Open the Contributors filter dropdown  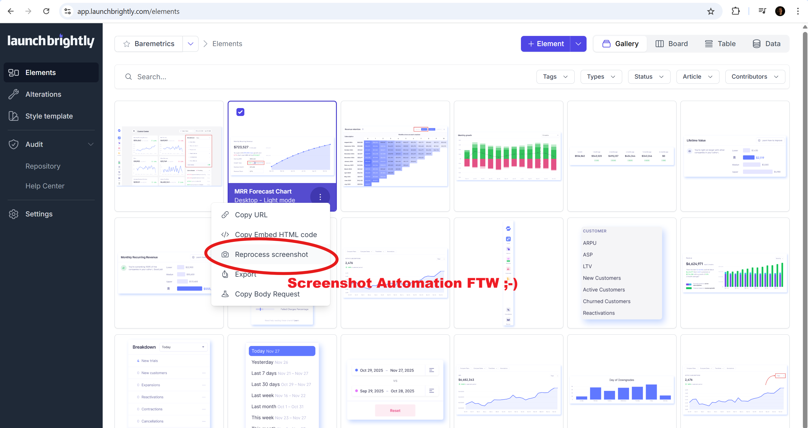tap(755, 77)
